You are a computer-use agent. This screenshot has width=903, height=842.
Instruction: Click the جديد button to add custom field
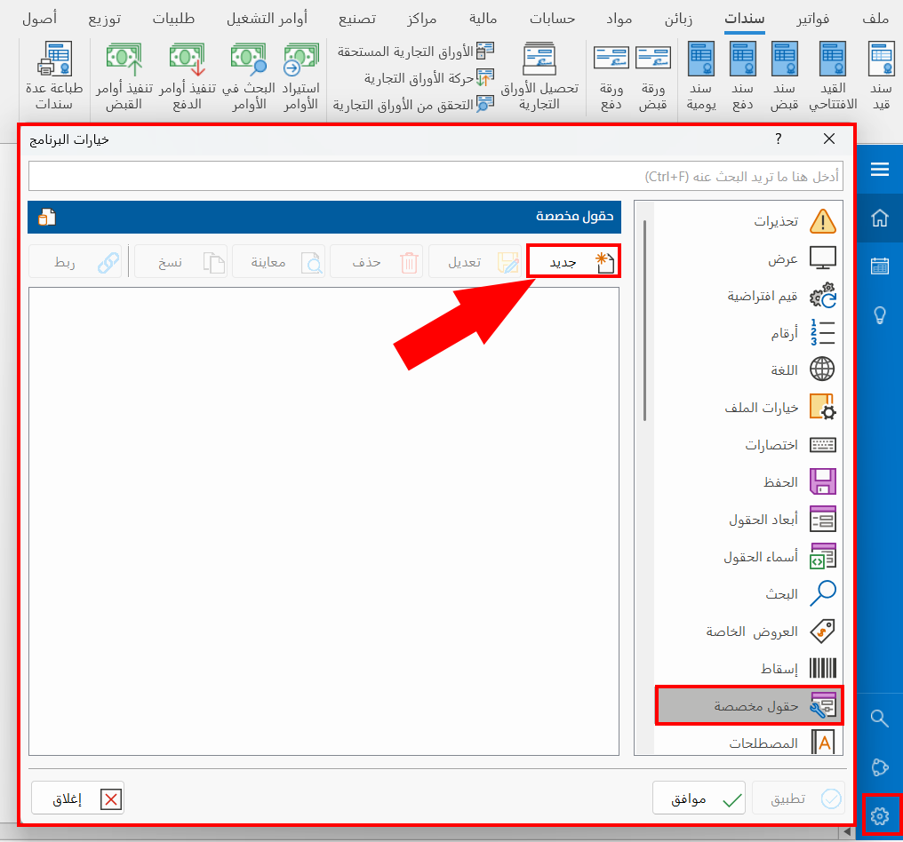point(572,260)
